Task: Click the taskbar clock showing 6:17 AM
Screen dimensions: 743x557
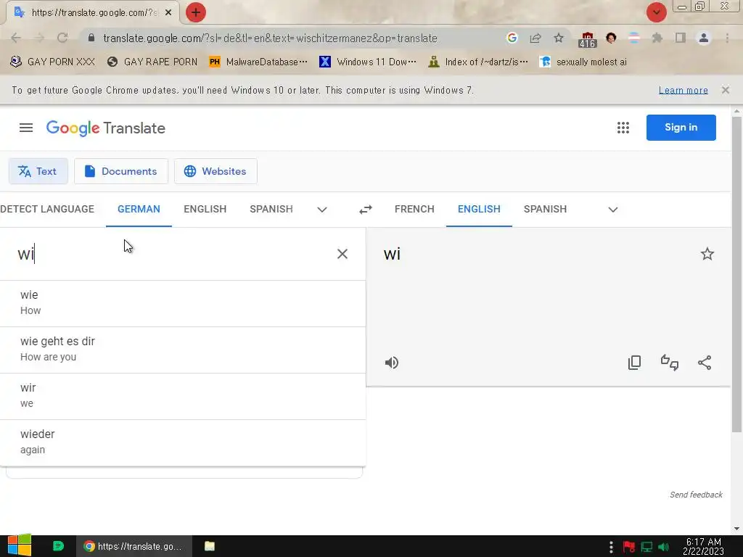Action: (703, 547)
